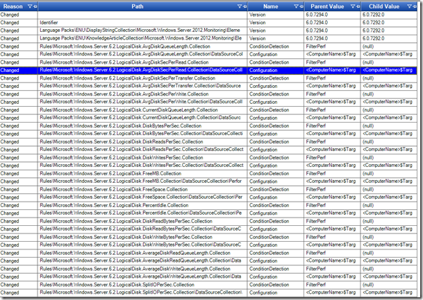Click 6.0.7294.0 parent value in Identifier row

[x=317, y=23]
